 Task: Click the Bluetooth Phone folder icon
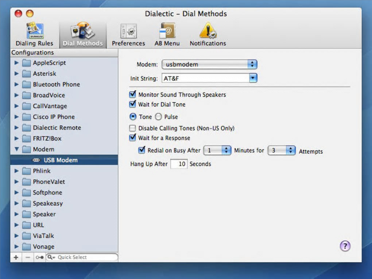[26, 85]
